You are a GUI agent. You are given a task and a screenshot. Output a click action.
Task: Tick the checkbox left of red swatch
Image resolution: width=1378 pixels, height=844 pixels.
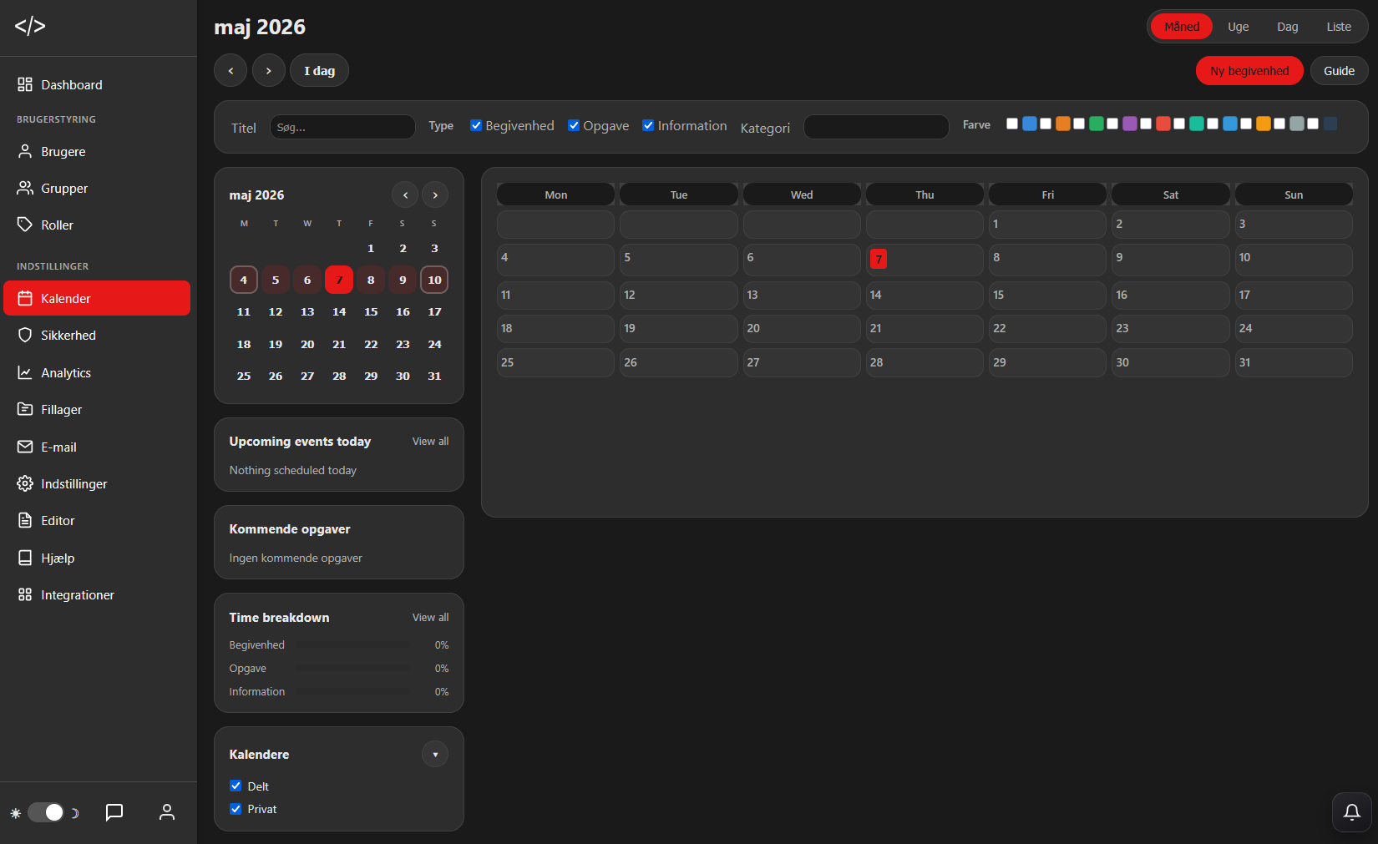click(x=1146, y=124)
